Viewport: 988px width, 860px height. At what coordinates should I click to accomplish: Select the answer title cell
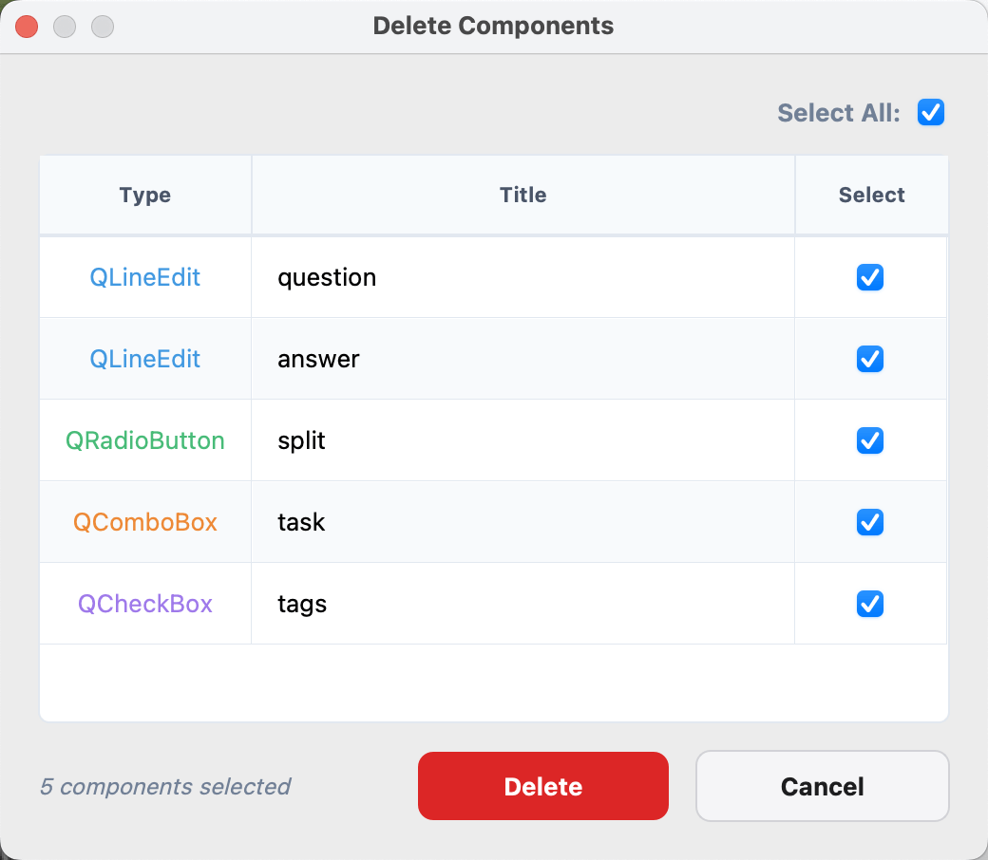pyautogui.click(x=523, y=359)
